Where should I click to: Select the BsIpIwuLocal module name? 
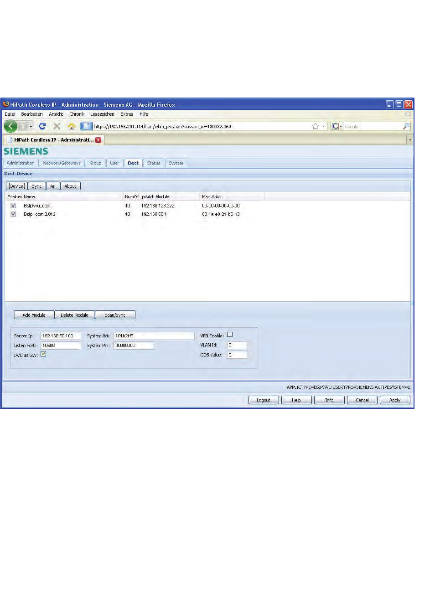[37, 206]
